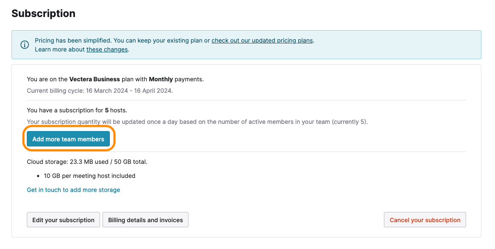Select the 'Vectera Business plan' sentence
The width and height of the screenshot is (495, 249).
115,79
